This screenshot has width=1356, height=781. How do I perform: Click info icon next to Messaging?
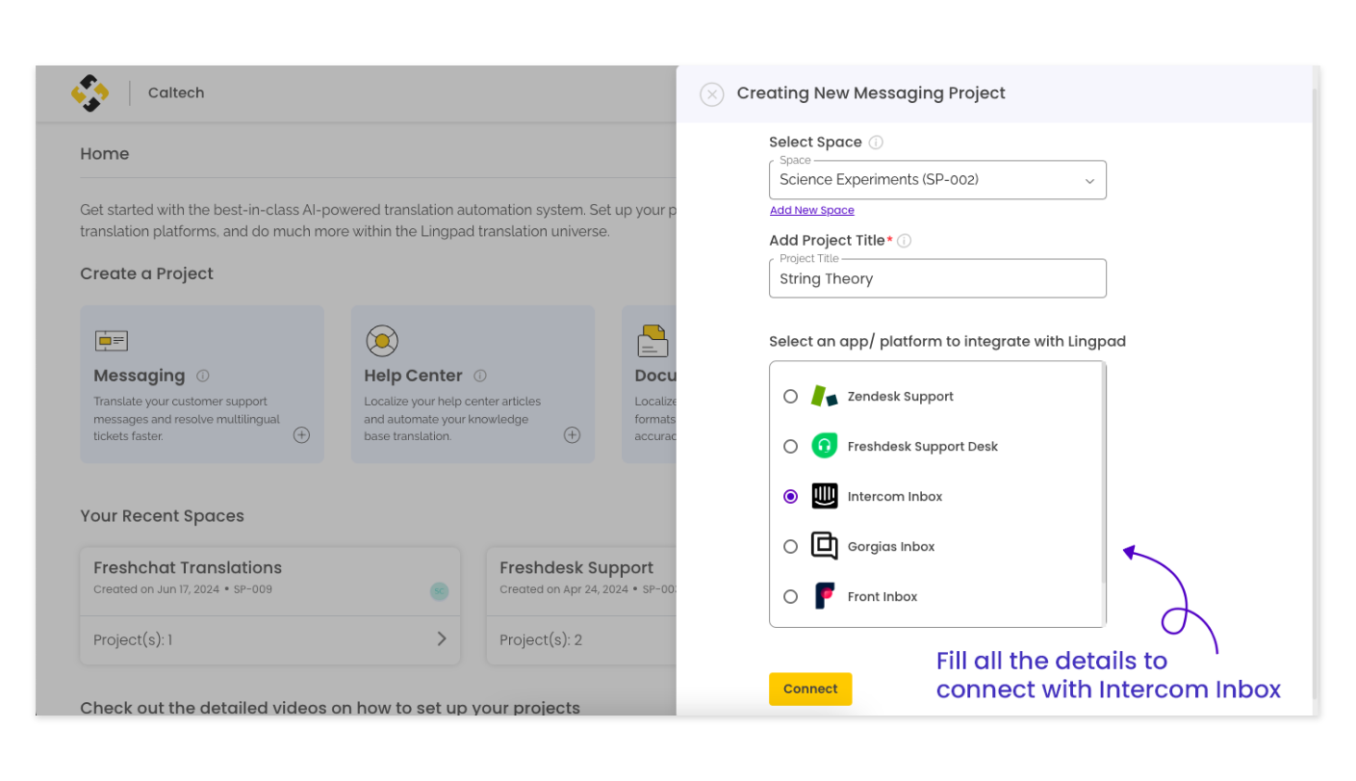pyautogui.click(x=203, y=377)
